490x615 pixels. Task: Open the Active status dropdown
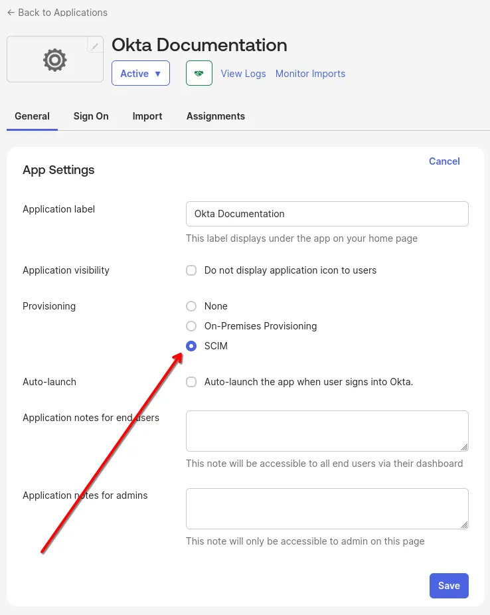(140, 73)
